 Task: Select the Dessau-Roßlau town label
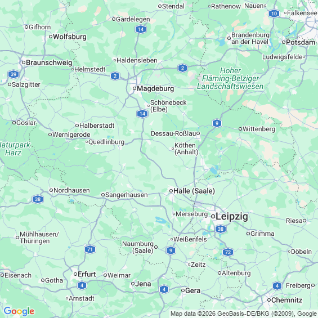173,133
